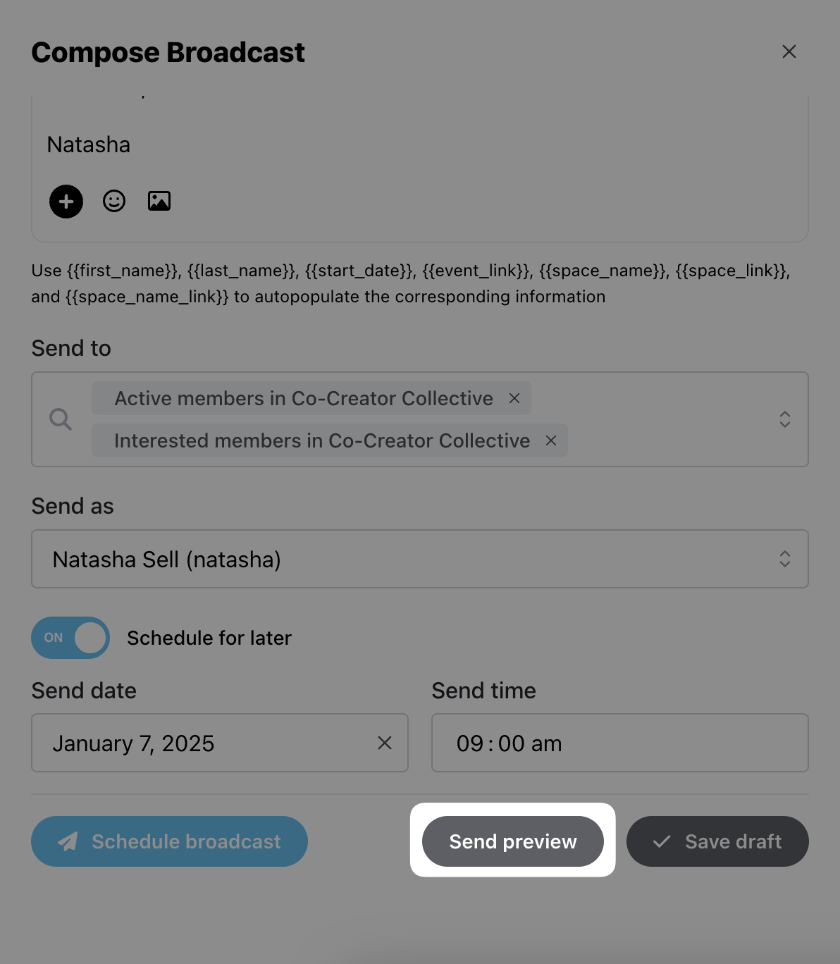Click the Send preview button
840x964 pixels.
pyautogui.click(x=513, y=841)
